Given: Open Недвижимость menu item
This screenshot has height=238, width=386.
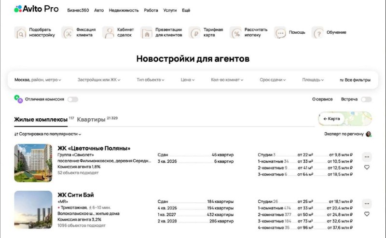Looking at the screenshot, I should pos(124,10).
